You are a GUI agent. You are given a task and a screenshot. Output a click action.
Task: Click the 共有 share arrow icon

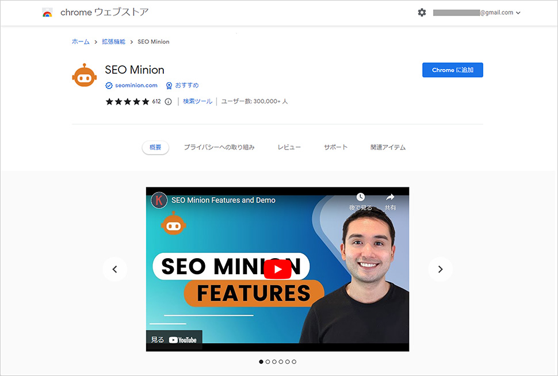tap(390, 197)
